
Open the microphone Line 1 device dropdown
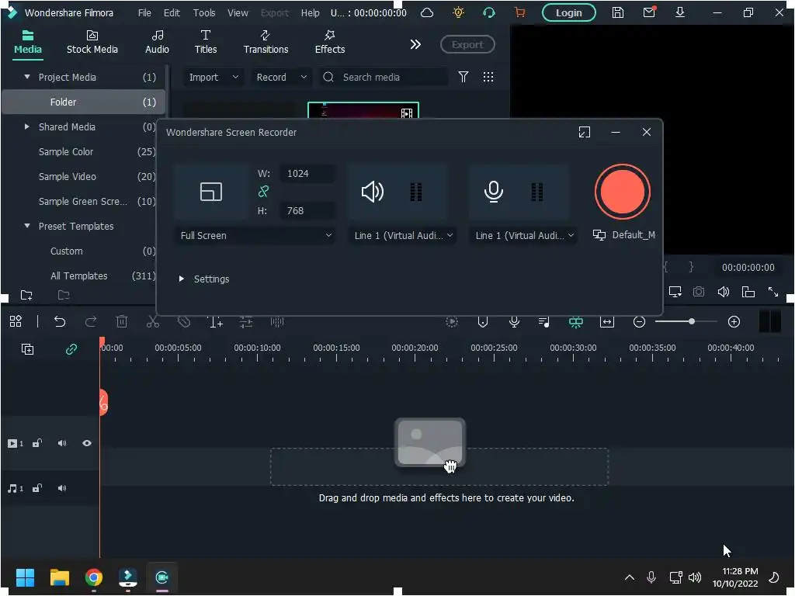524,235
